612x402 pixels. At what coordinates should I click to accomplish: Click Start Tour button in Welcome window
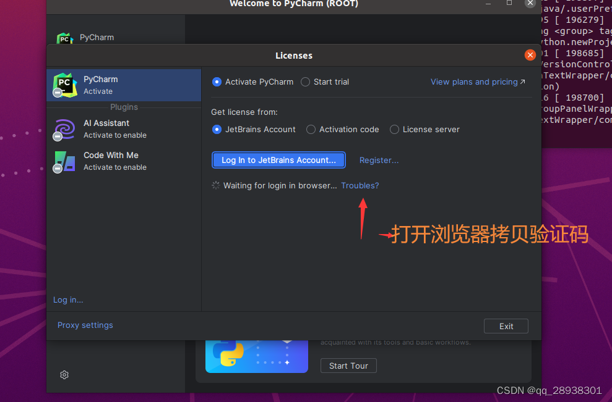(x=348, y=366)
